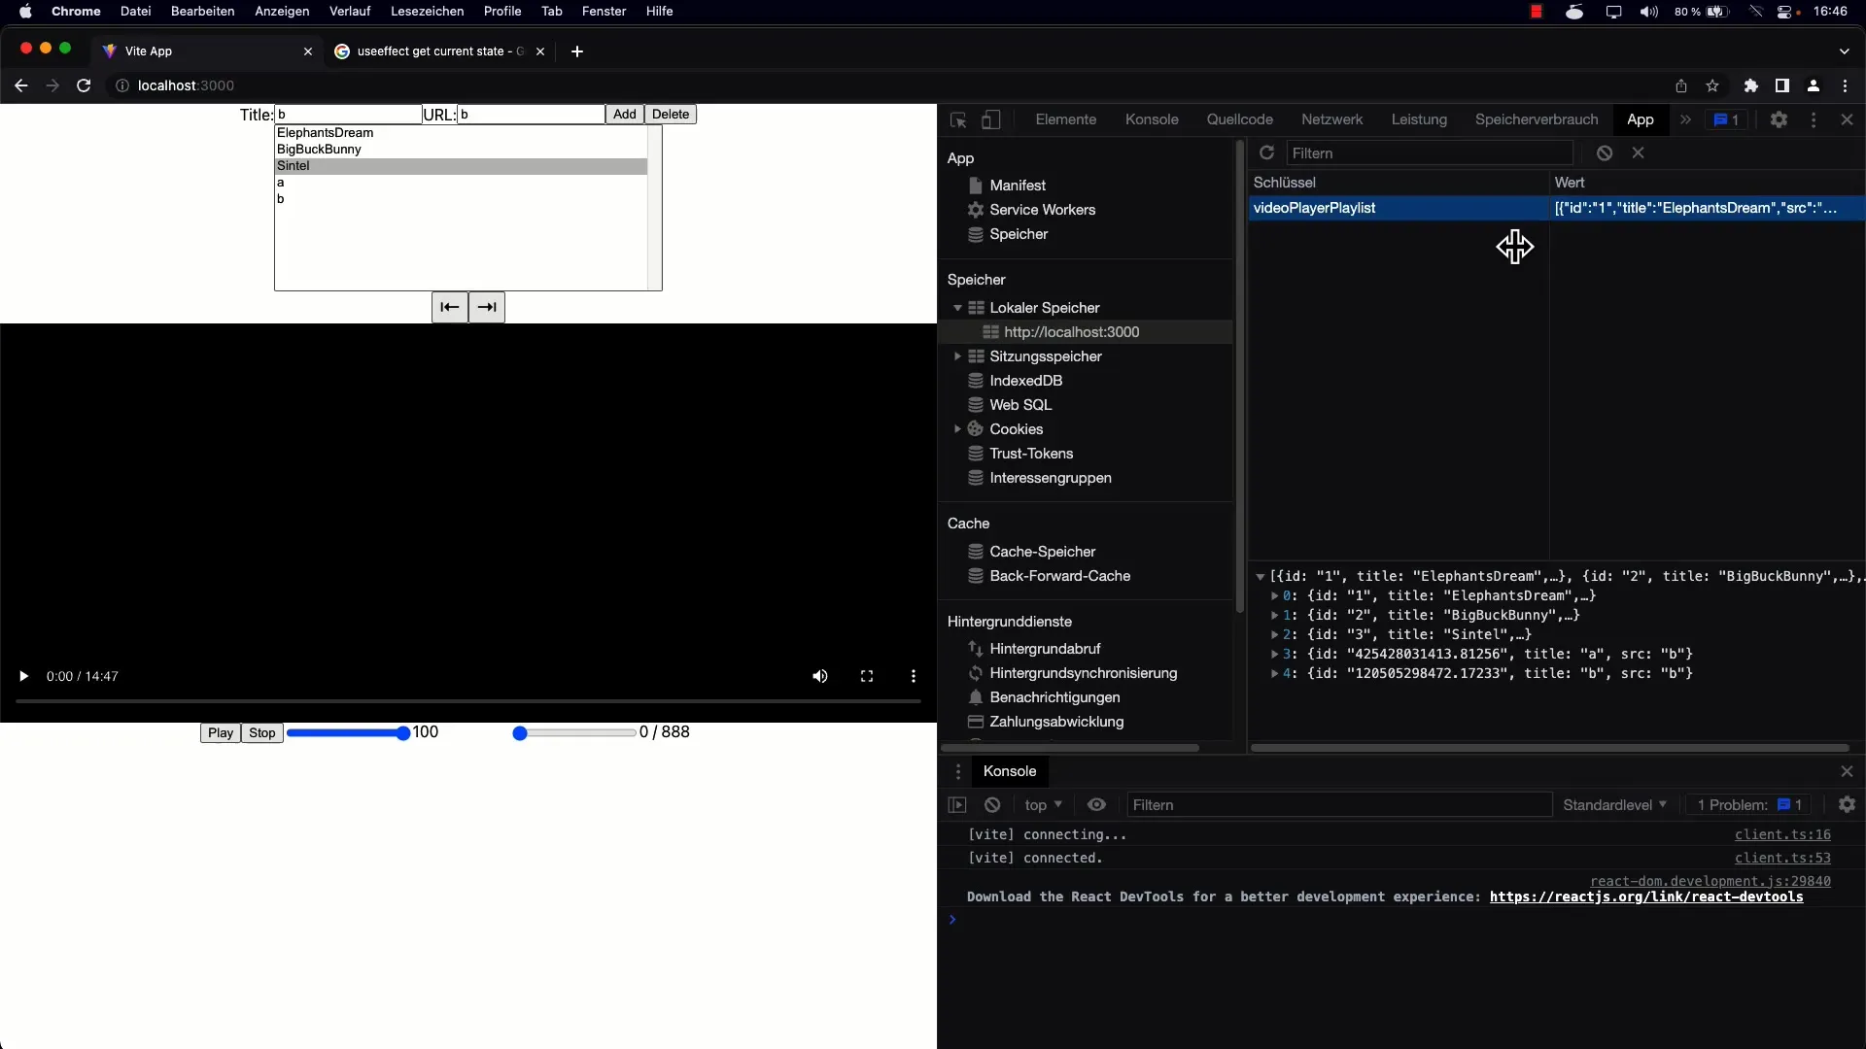Expand array item 0 ElephantsDream
This screenshot has width=1866, height=1049.
tap(1274, 596)
